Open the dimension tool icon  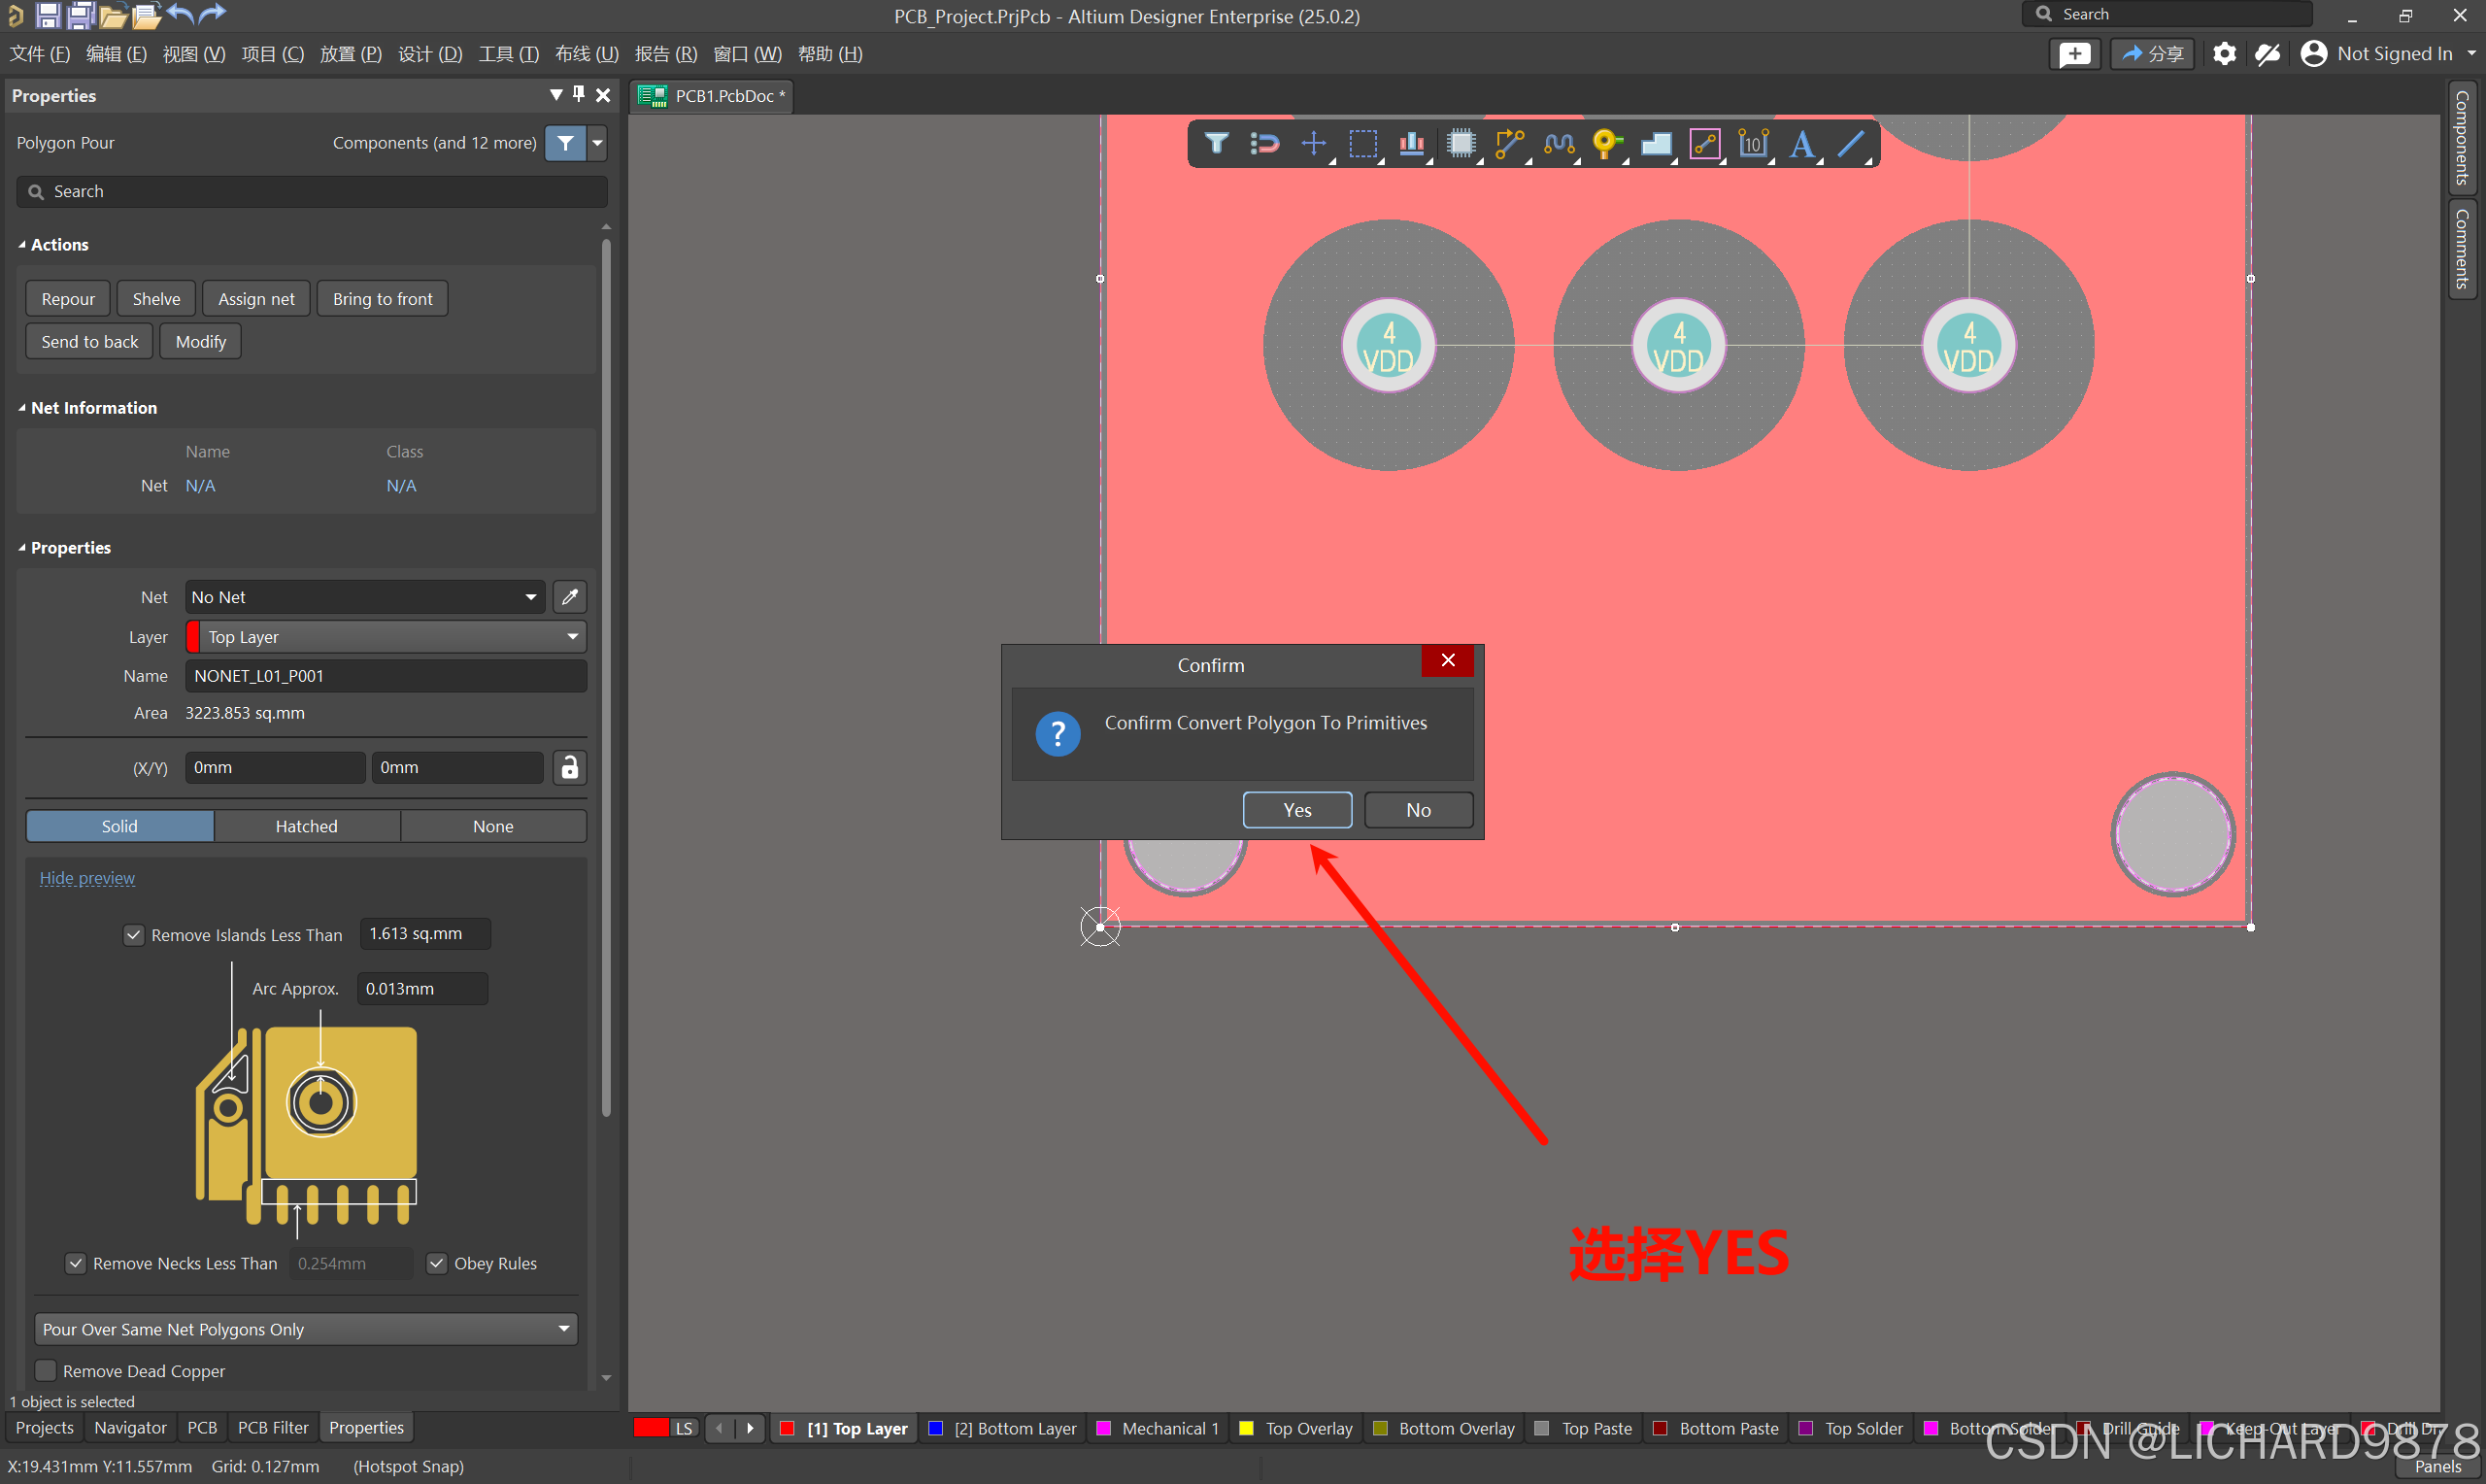[1752, 144]
